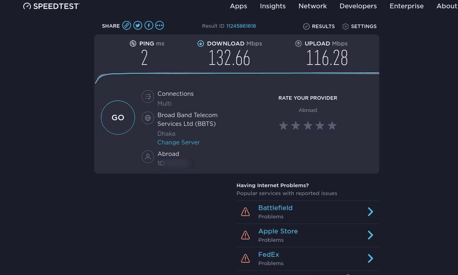Give provider a one-star rating
458x275 pixels.
coord(283,126)
